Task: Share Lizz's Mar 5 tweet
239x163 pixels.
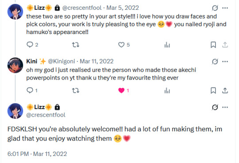Action: click(225, 45)
